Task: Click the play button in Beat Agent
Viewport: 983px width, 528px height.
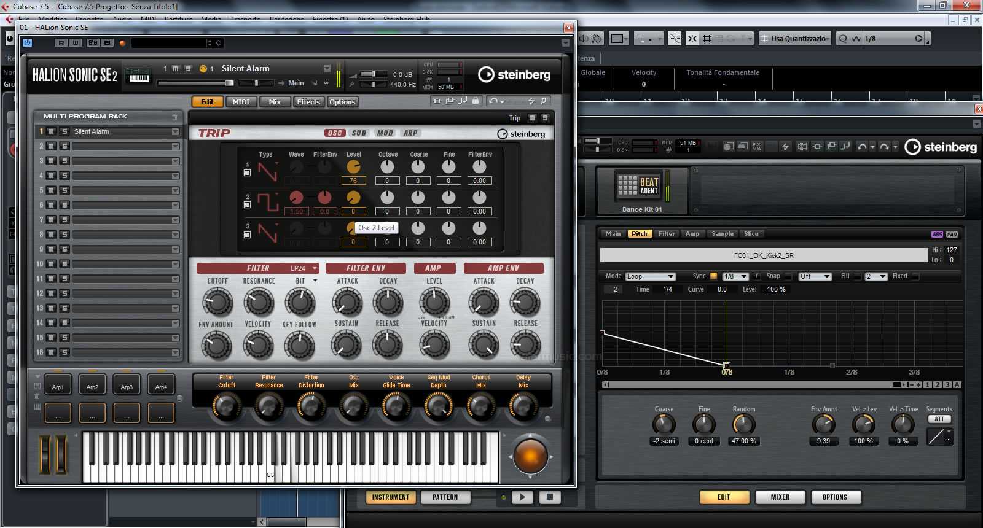Action: 522,497
